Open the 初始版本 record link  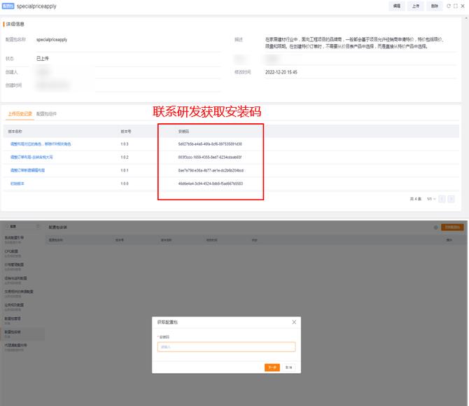click(17, 183)
